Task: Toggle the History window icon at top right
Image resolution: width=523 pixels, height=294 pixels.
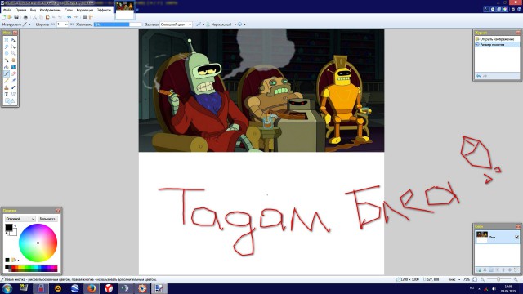Action: 493,9
